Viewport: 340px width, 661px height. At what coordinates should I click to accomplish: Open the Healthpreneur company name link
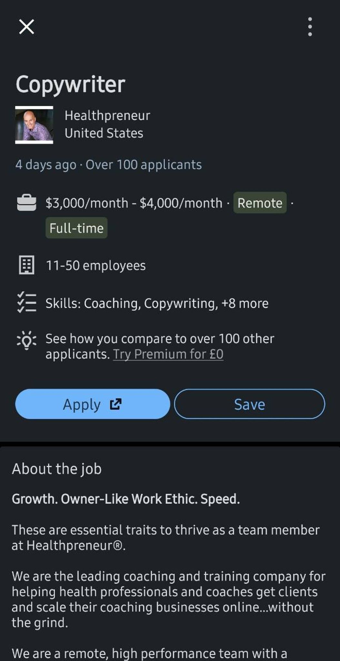click(x=107, y=116)
